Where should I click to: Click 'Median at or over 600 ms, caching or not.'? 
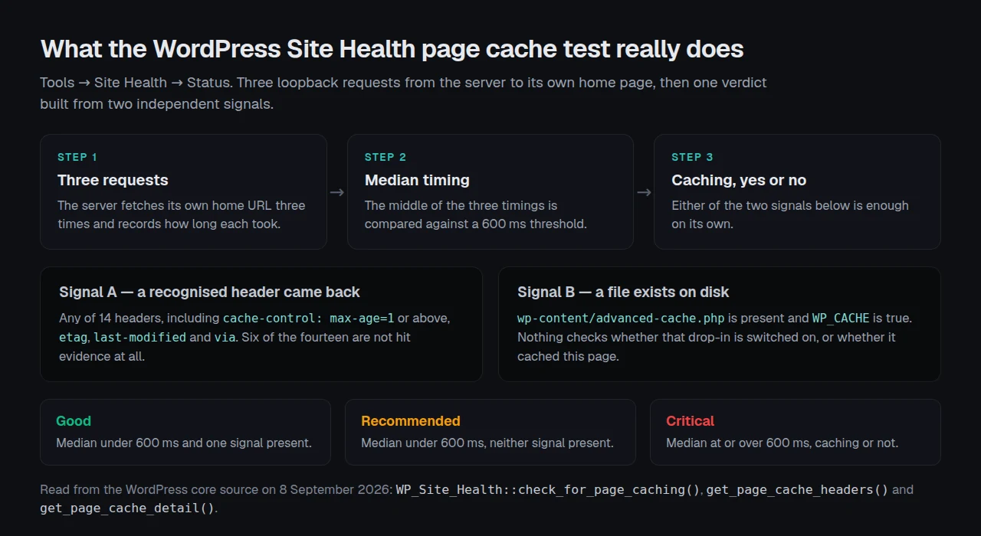[x=782, y=443]
